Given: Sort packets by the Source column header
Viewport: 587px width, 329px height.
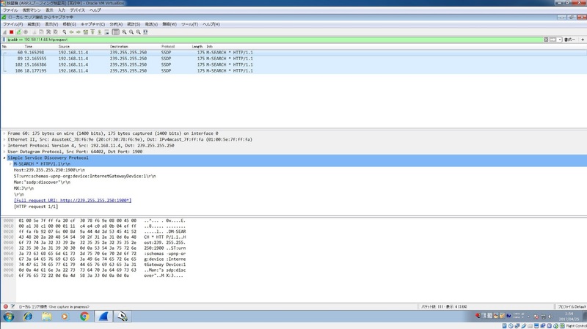Looking at the screenshot, I should coord(64,47).
